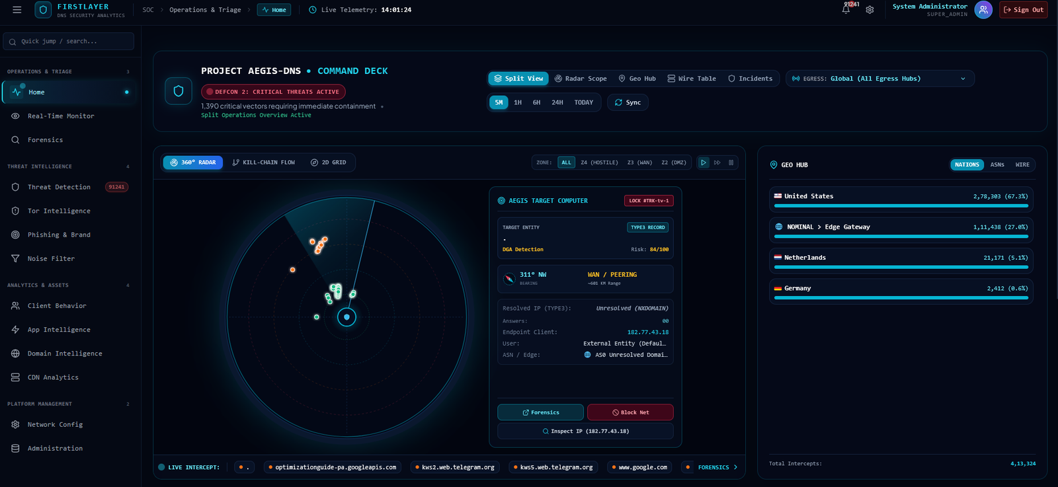The height and width of the screenshot is (487, 1058).
Task: Click the Block Net button
Action: tap(630, 412)
